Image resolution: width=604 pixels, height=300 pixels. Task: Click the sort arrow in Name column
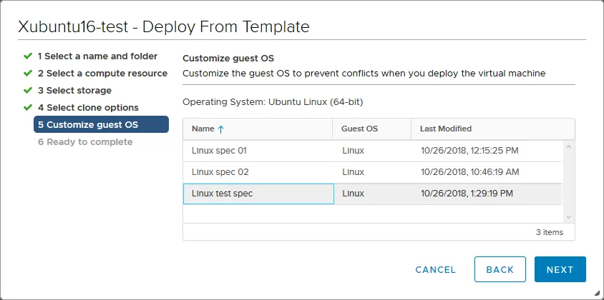[220, 129]
